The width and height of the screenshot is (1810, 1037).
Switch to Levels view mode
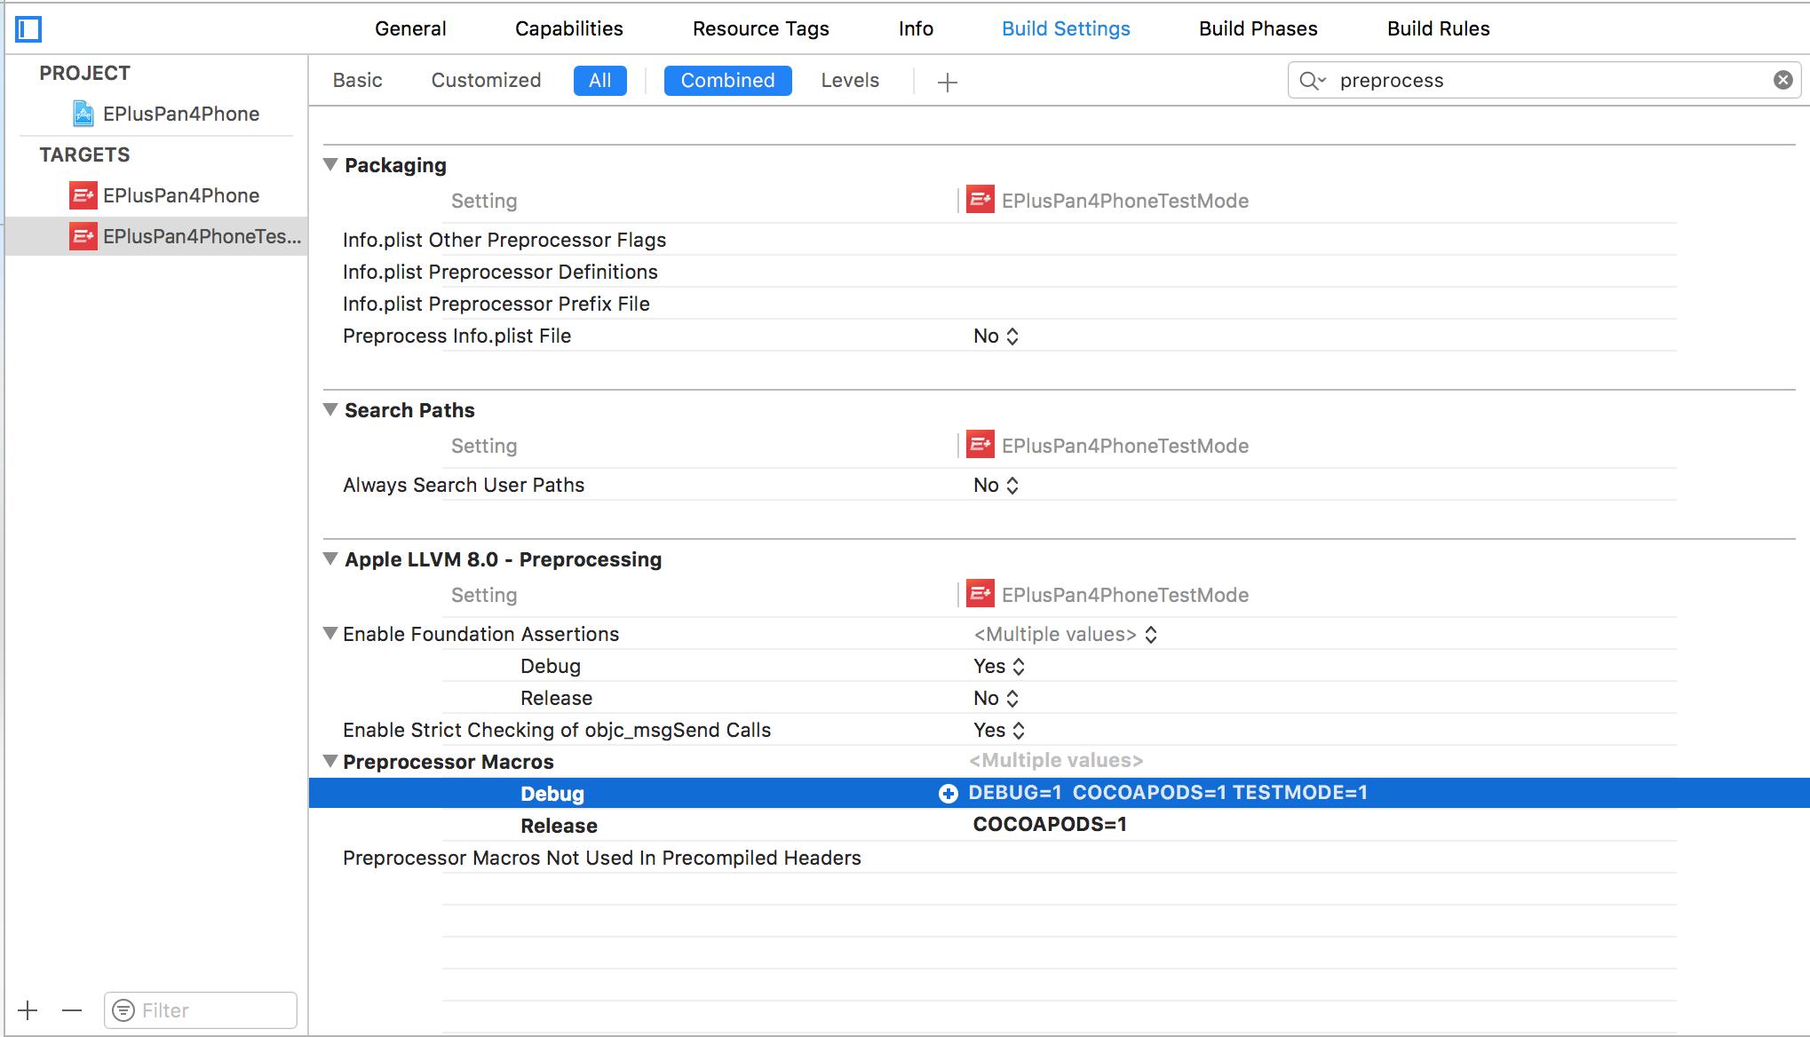click(x=850, y=81)
